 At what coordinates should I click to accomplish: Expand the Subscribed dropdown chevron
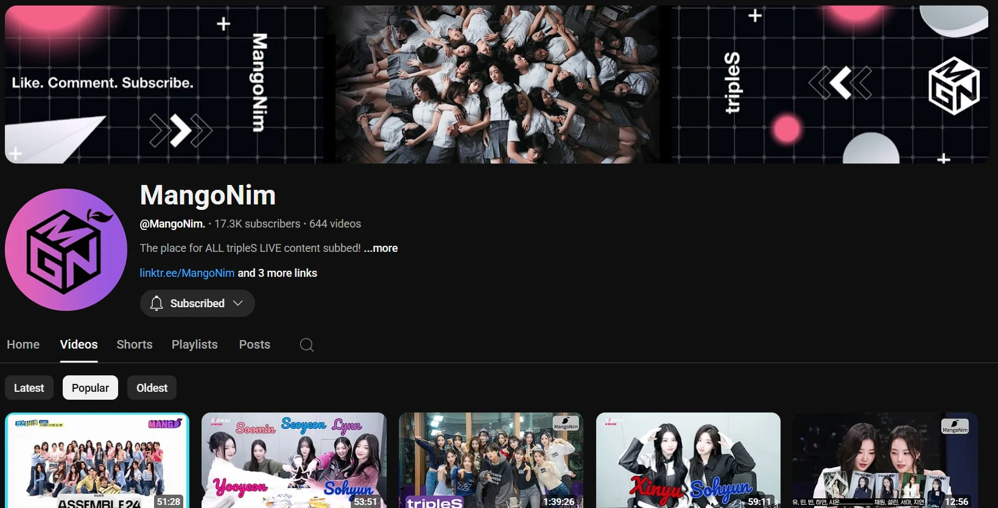coord(238,303)
